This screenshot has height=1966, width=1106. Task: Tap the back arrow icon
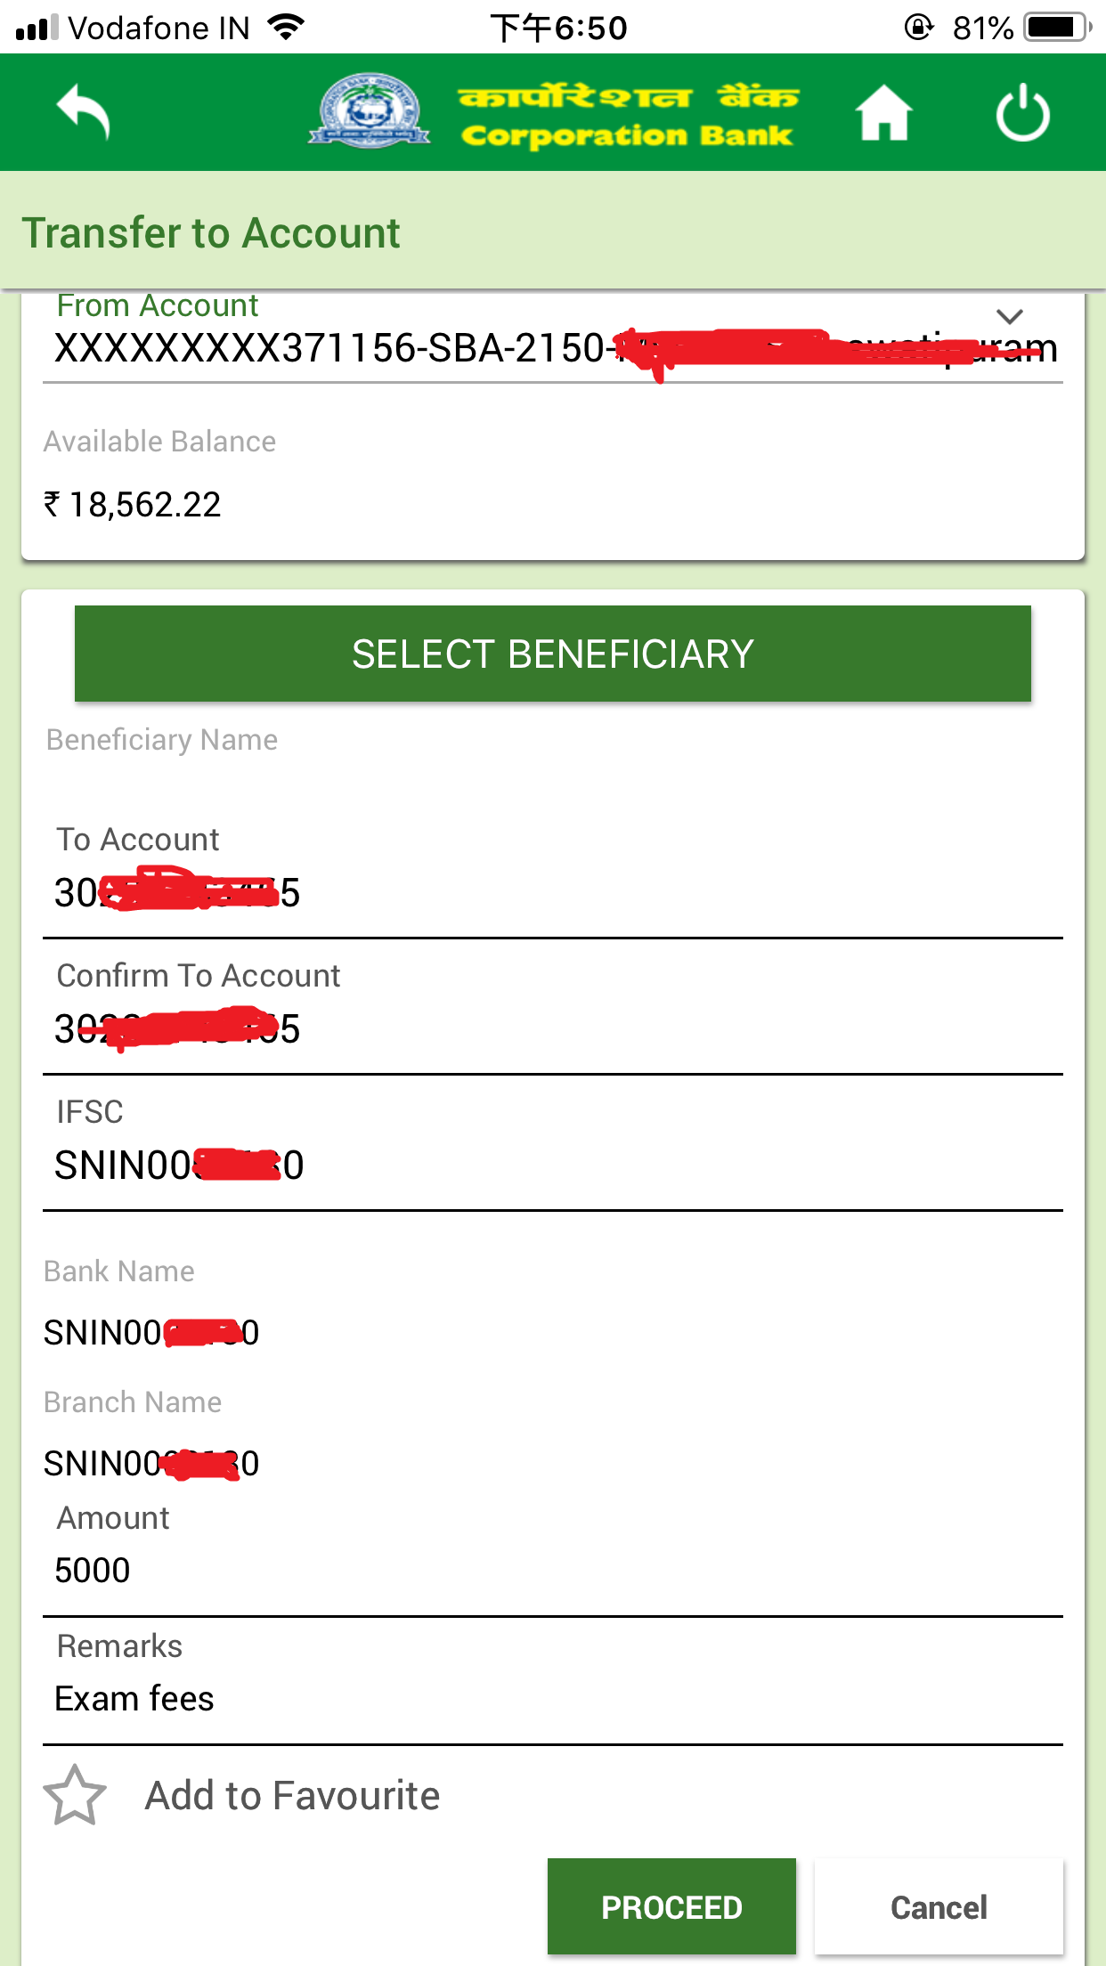click(83, 112)
